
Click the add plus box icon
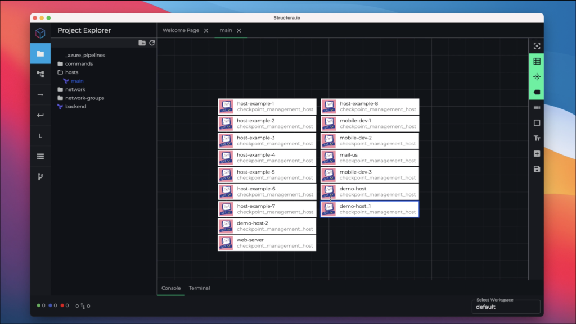[x=537, y=153]
